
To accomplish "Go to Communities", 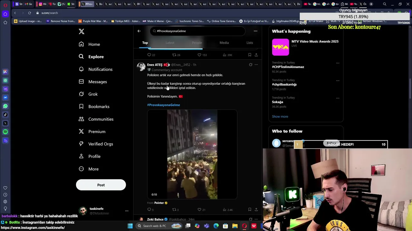I will tap(96, 119).
